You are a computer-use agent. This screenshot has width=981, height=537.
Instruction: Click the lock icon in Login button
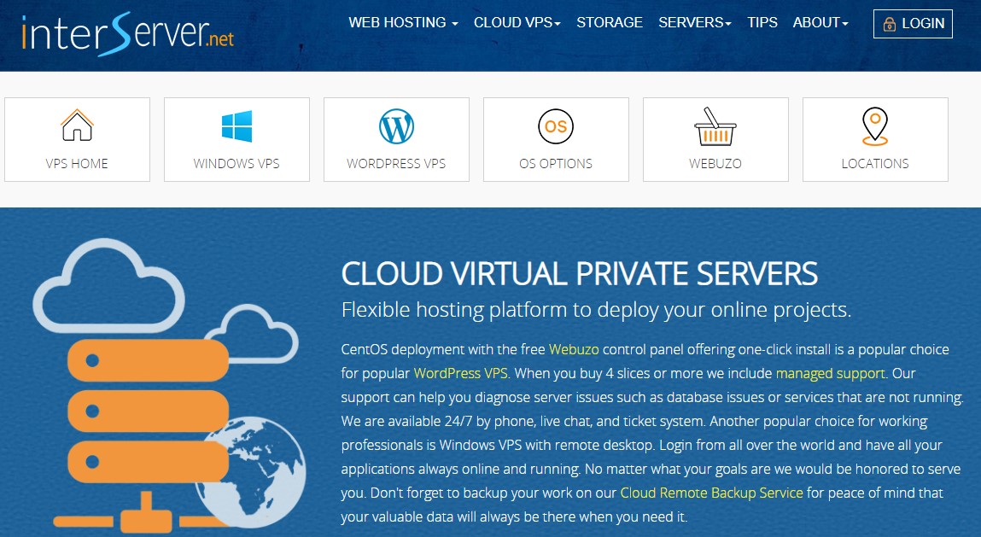point(889,25)
